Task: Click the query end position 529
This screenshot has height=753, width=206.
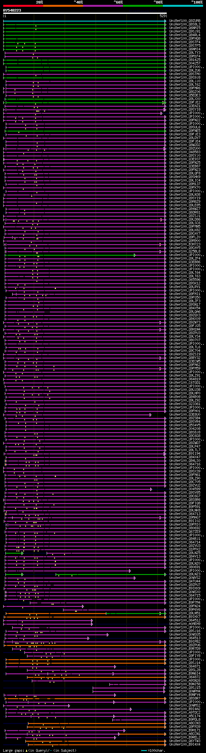Action: (x=163, y=16)
